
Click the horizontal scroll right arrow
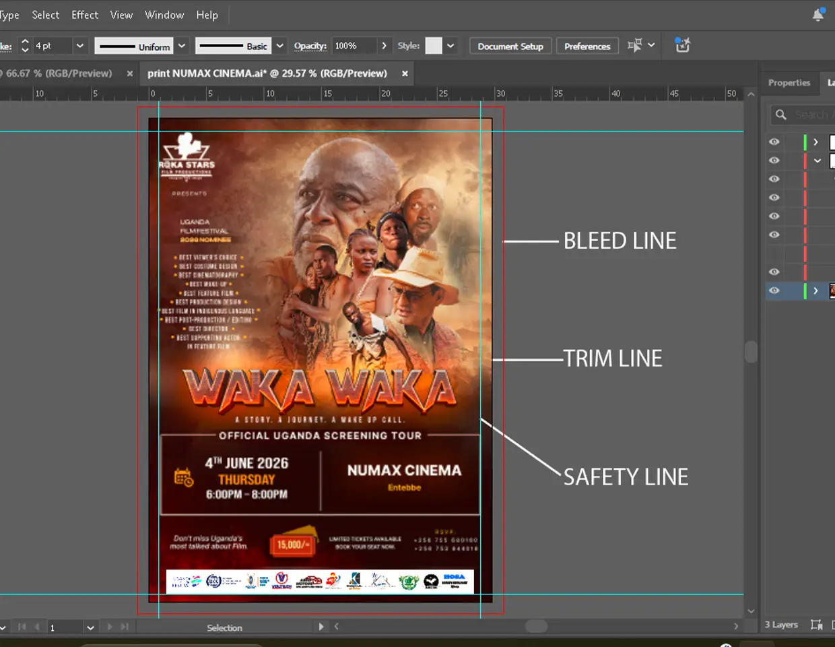pos(736,627)
